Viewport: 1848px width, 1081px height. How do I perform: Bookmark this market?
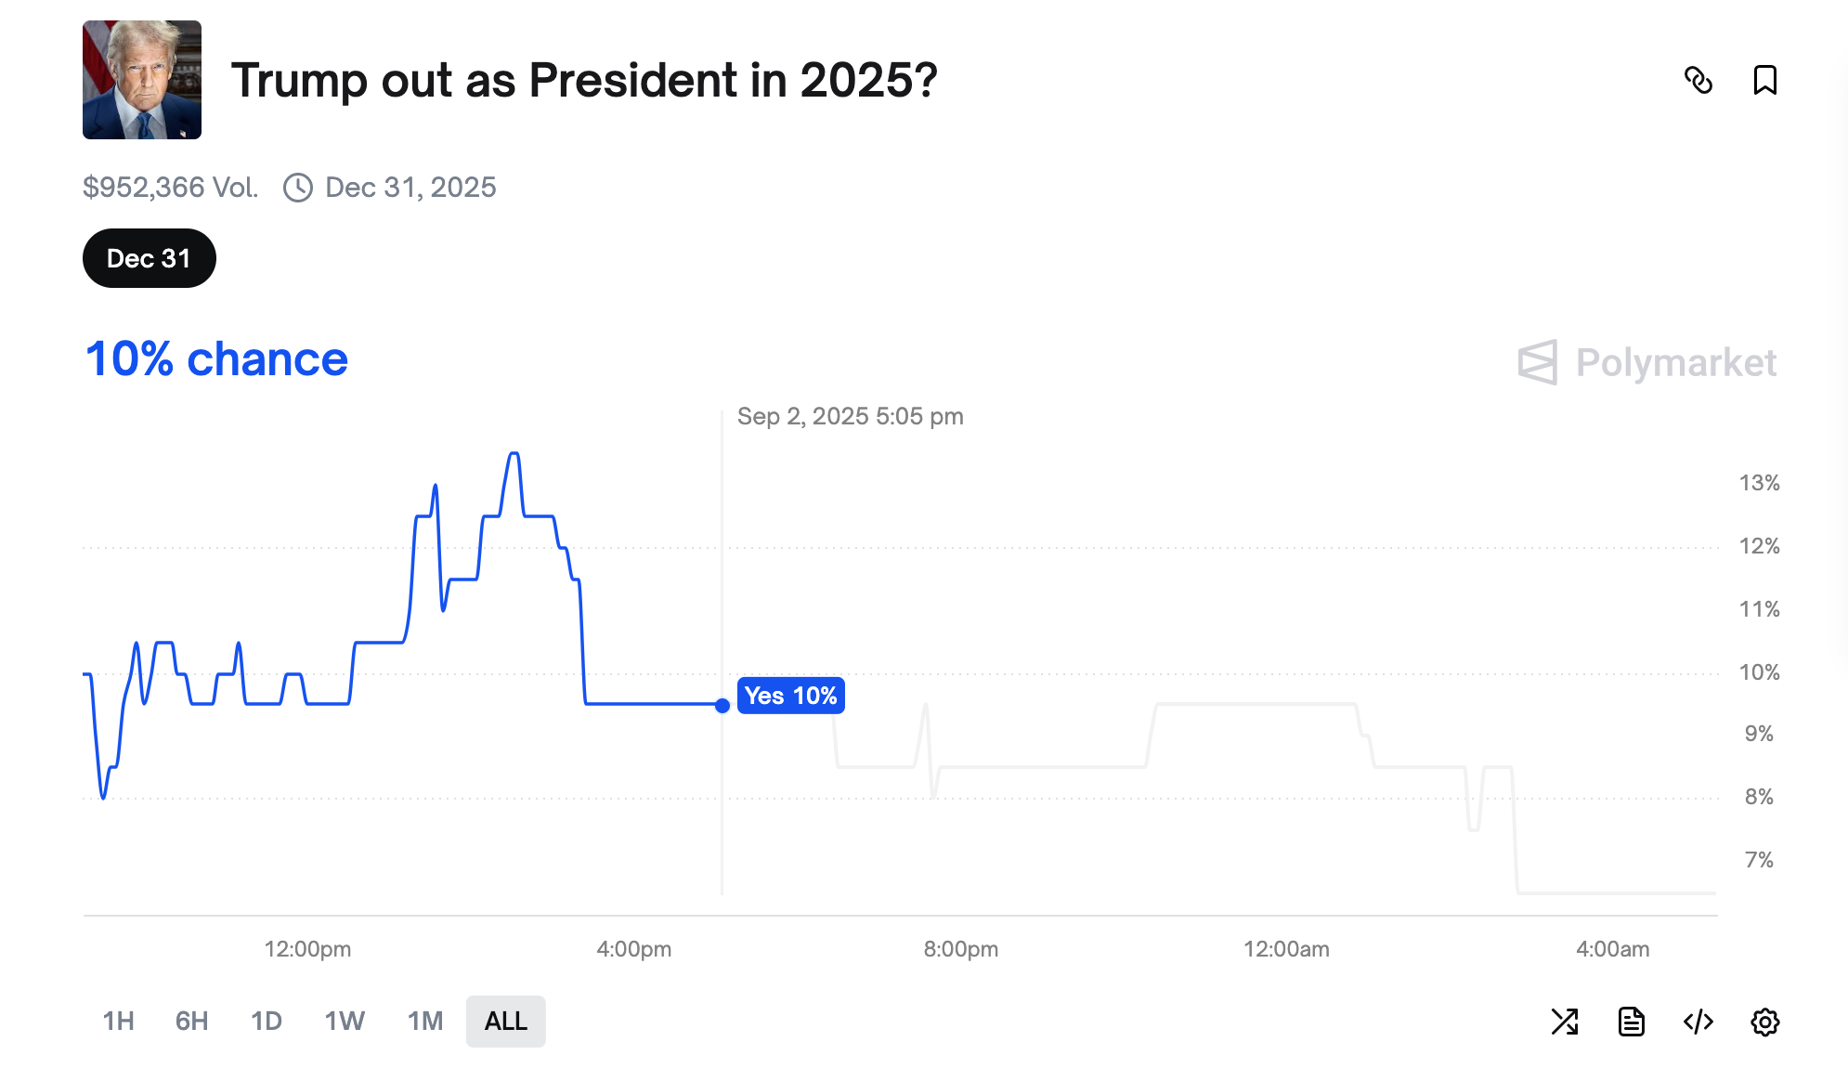[x=1766, y=82]
